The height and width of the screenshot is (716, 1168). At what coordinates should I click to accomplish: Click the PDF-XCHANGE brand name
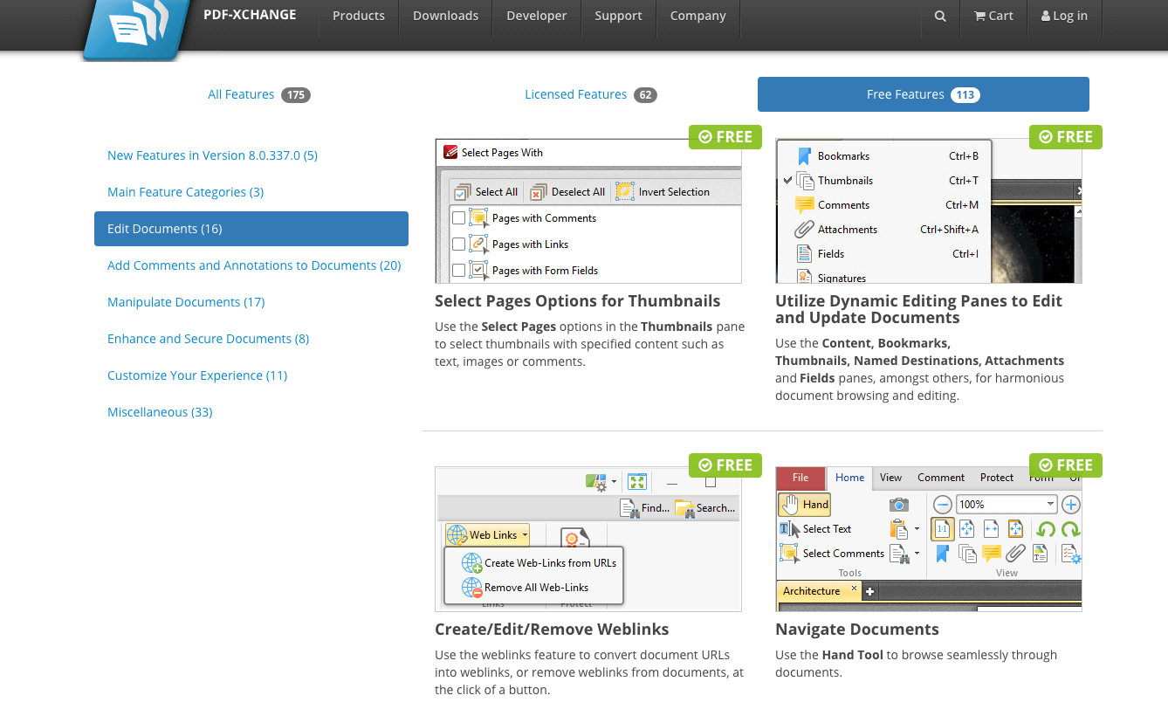(251, 16)
